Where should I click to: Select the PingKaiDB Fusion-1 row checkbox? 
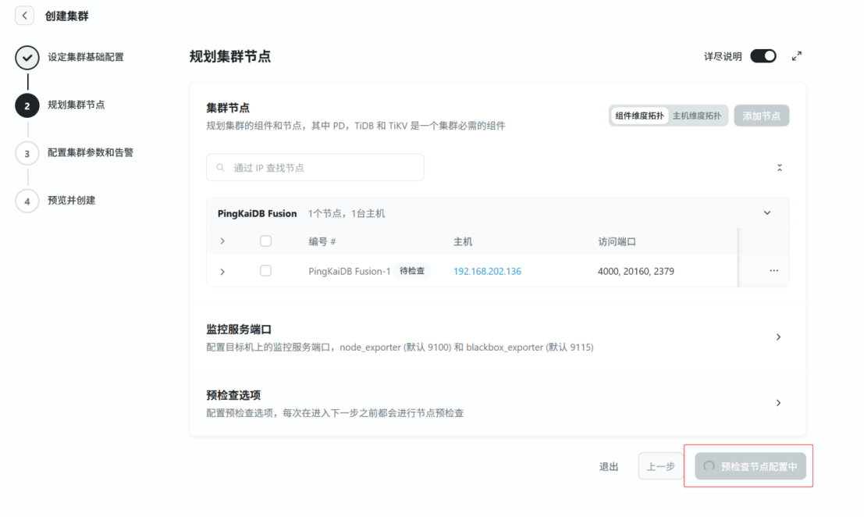coord(265,271)
